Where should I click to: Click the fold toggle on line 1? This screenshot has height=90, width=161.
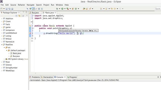pos(33,15)
